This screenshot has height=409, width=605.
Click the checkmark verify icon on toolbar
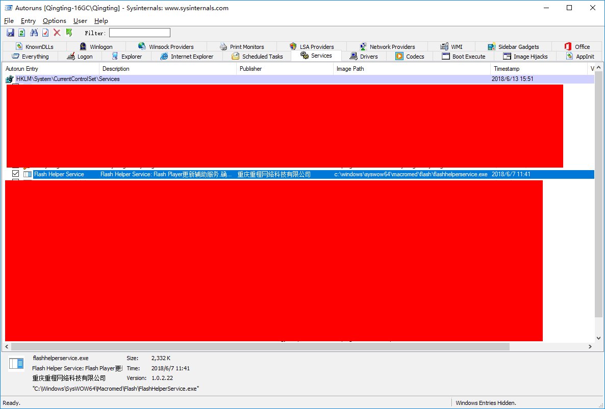44,32
